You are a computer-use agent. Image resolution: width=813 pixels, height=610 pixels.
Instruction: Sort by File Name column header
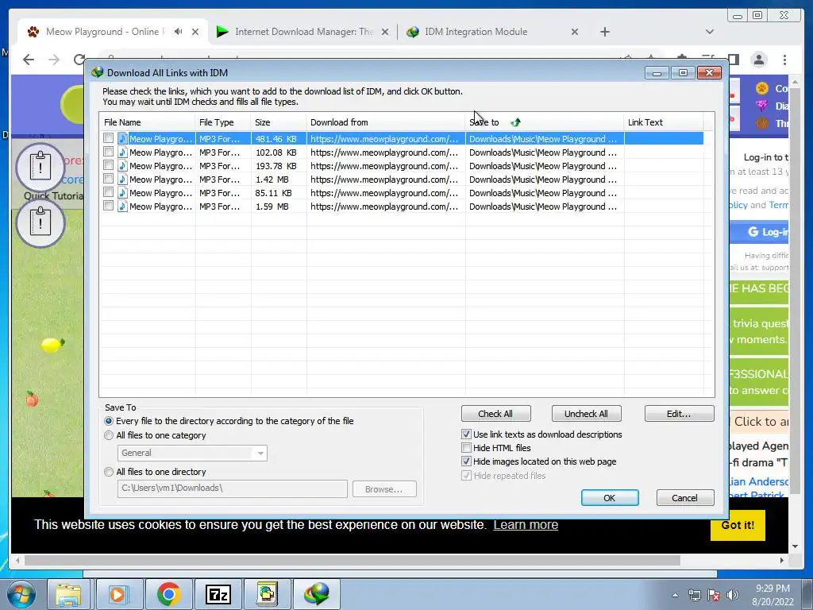point(147,122)
